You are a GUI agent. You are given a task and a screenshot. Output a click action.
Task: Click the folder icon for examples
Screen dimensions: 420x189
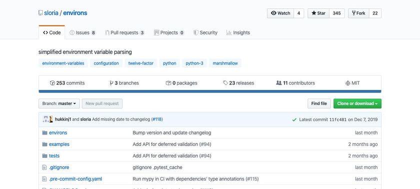(44, 144)
